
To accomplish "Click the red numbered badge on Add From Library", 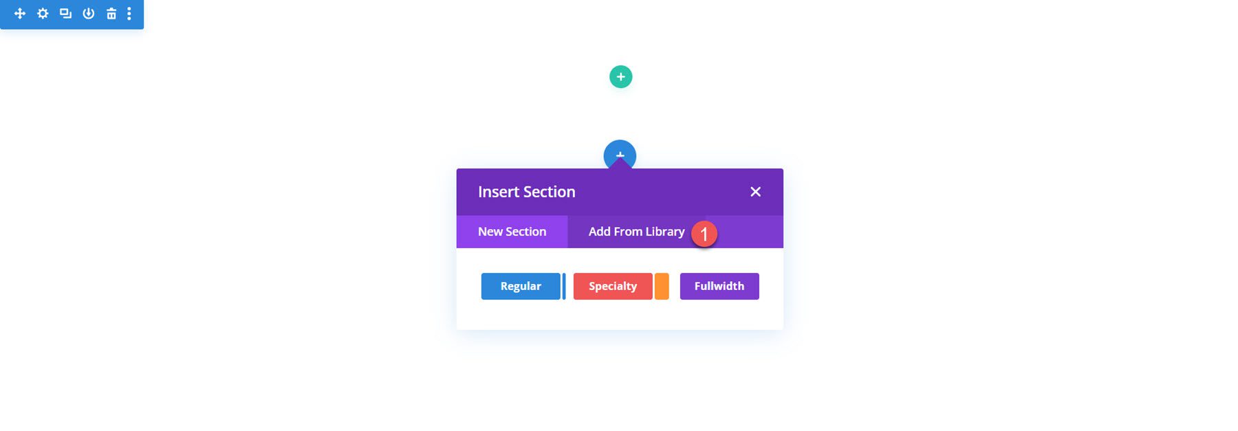I will [704, 234].
